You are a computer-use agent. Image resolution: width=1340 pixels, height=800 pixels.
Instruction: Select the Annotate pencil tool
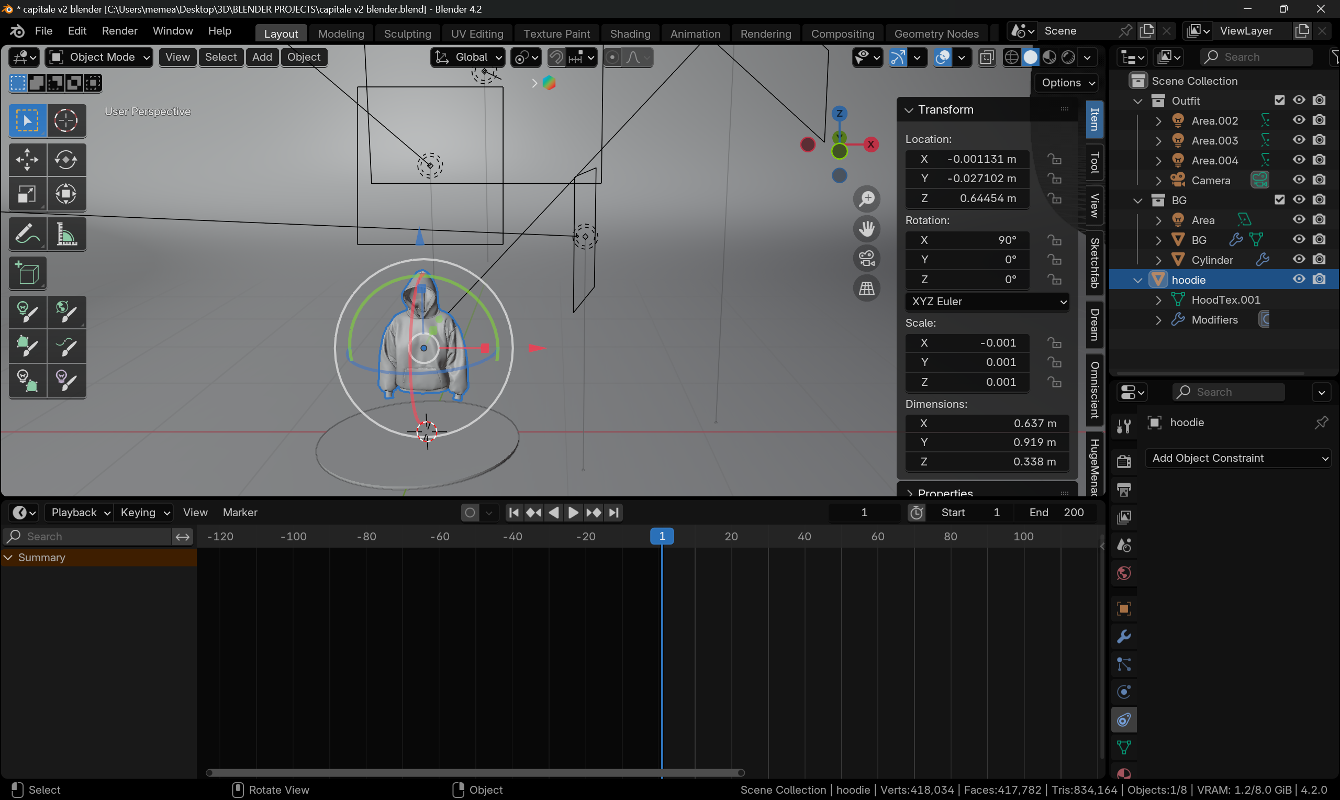[27, 235]
